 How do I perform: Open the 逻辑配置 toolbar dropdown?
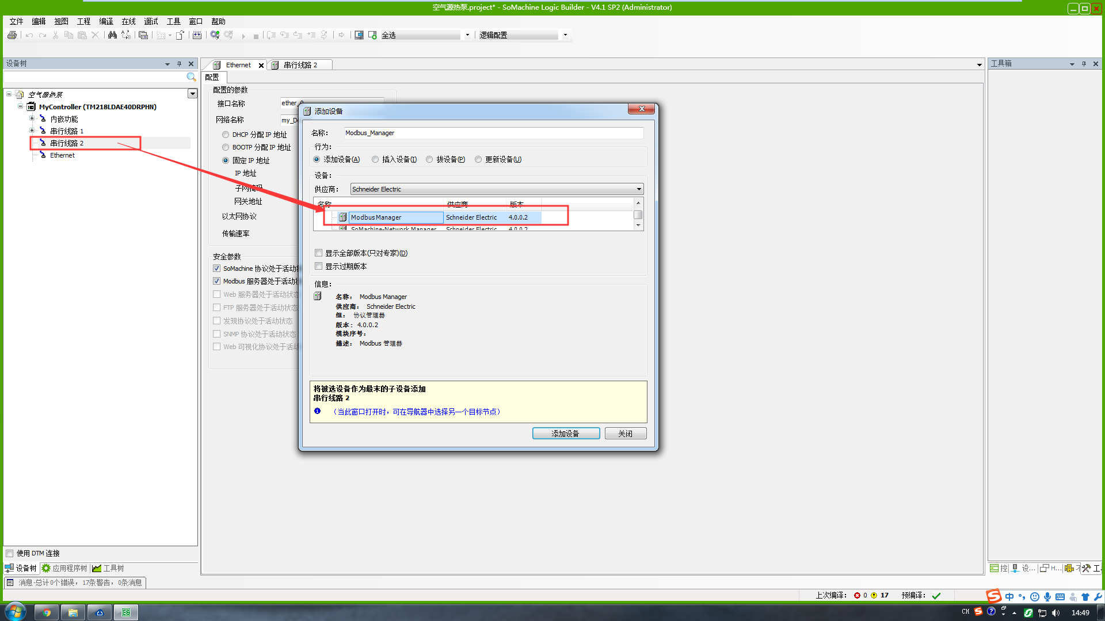click(565, 35)
